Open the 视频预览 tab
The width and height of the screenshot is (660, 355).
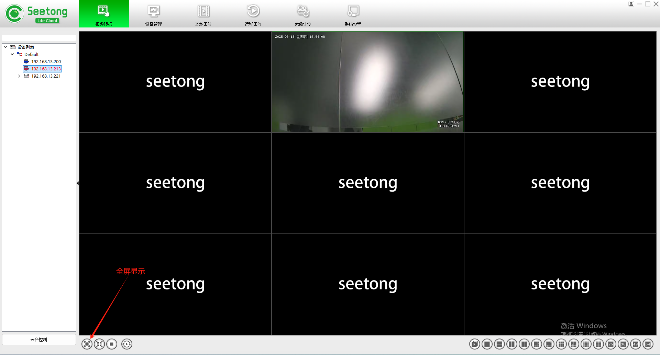coord(104,14)
